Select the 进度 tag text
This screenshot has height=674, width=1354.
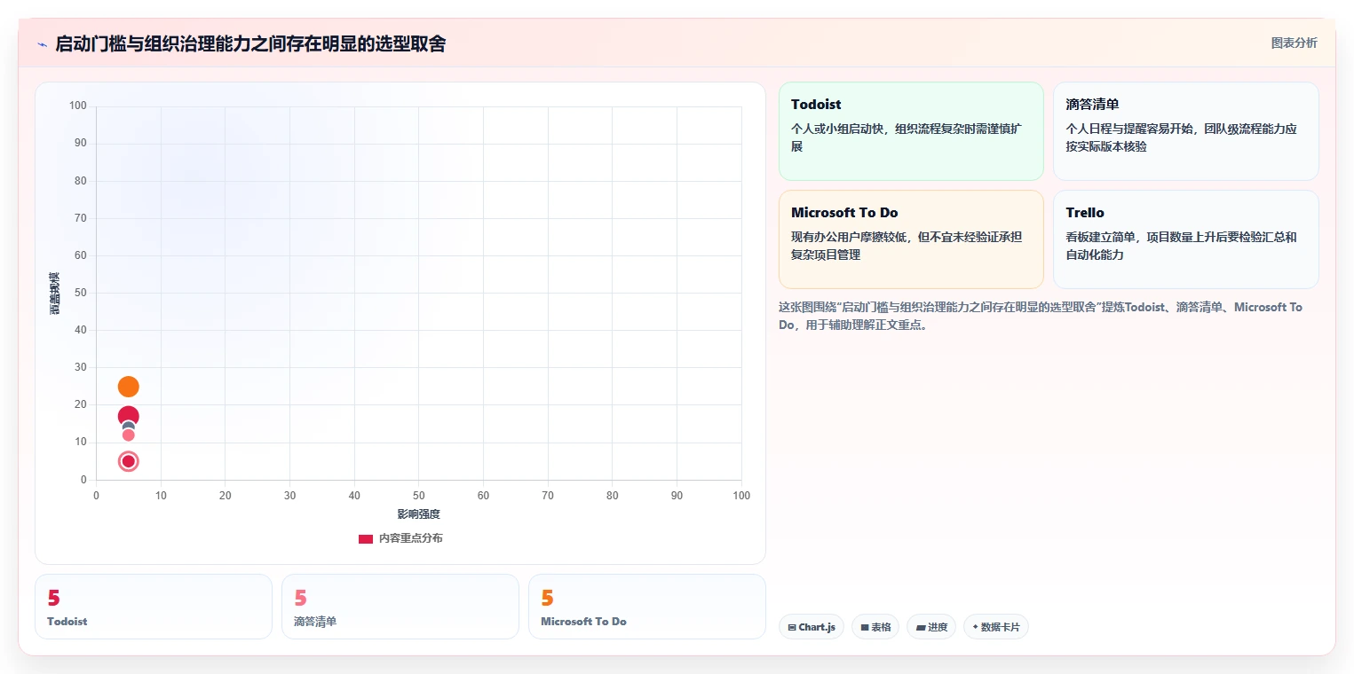tap(938, 627)
